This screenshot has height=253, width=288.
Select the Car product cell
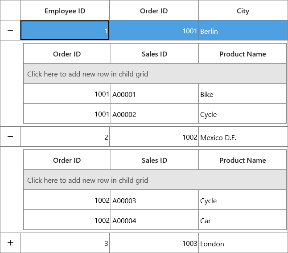[x=243, y=220]
